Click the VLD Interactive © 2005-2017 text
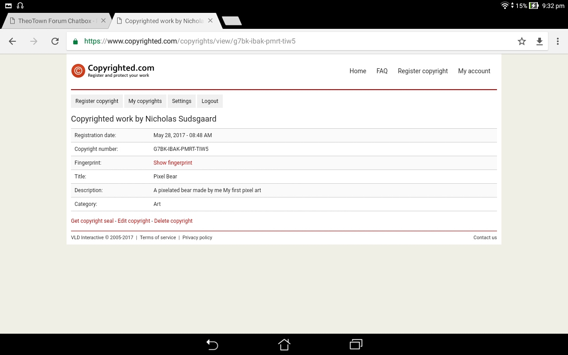 102,237
